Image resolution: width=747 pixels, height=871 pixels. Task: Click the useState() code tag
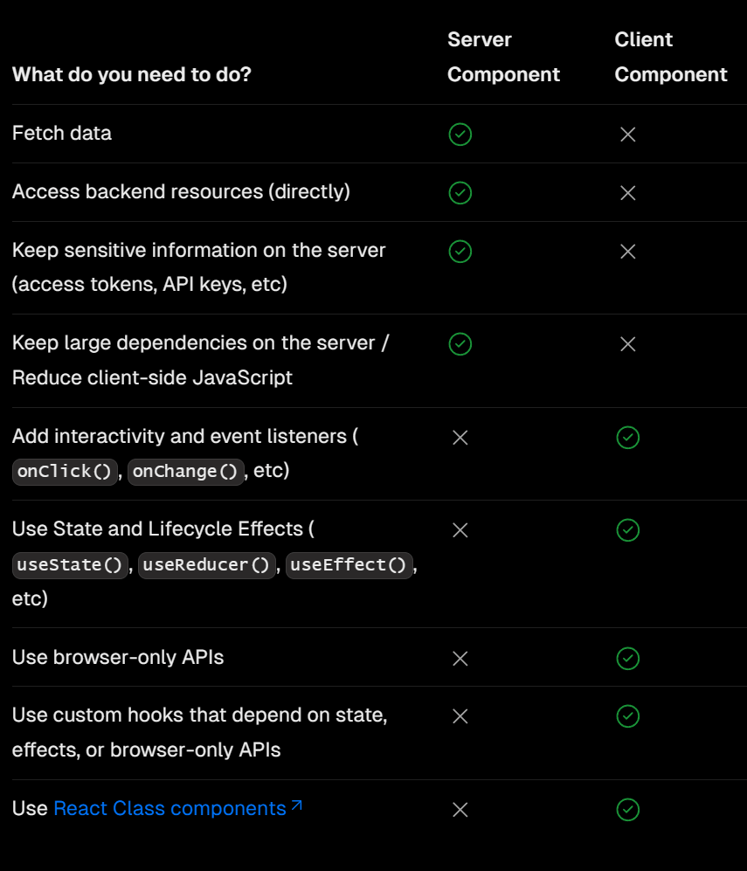70,565
